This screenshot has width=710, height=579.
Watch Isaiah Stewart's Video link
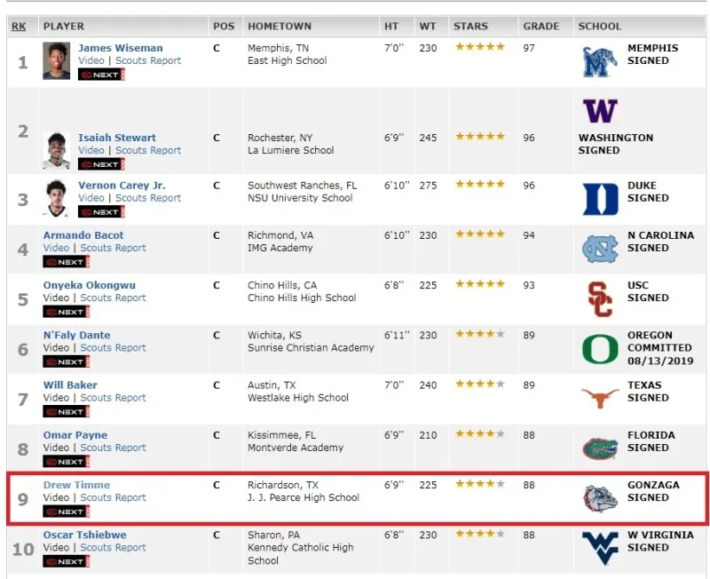pos(91,151)
